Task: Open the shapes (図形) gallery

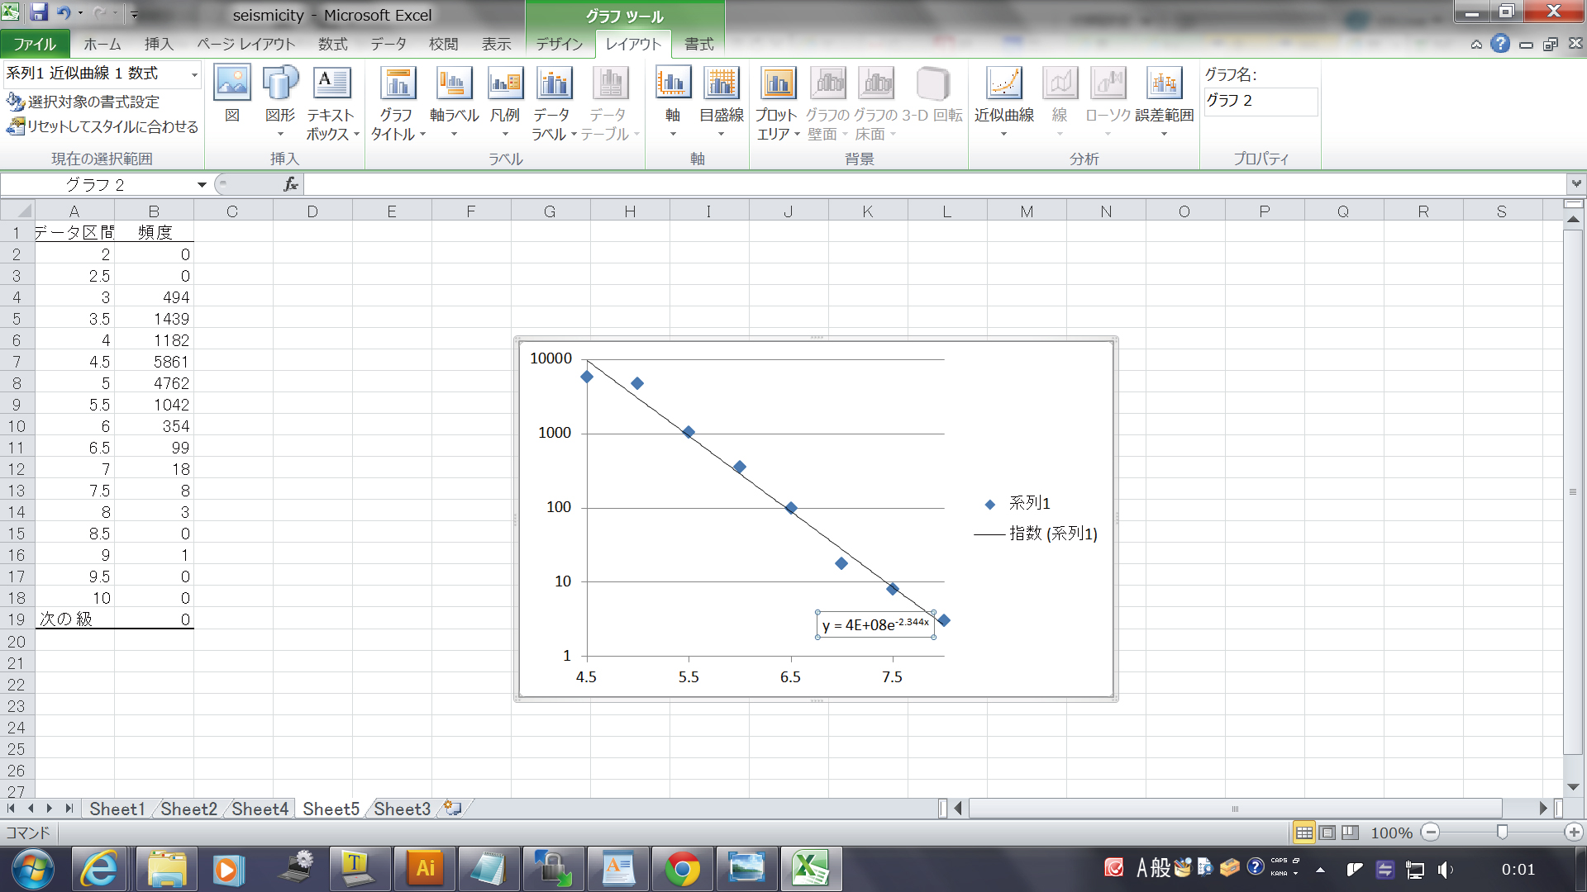Action: pos(280,102)
